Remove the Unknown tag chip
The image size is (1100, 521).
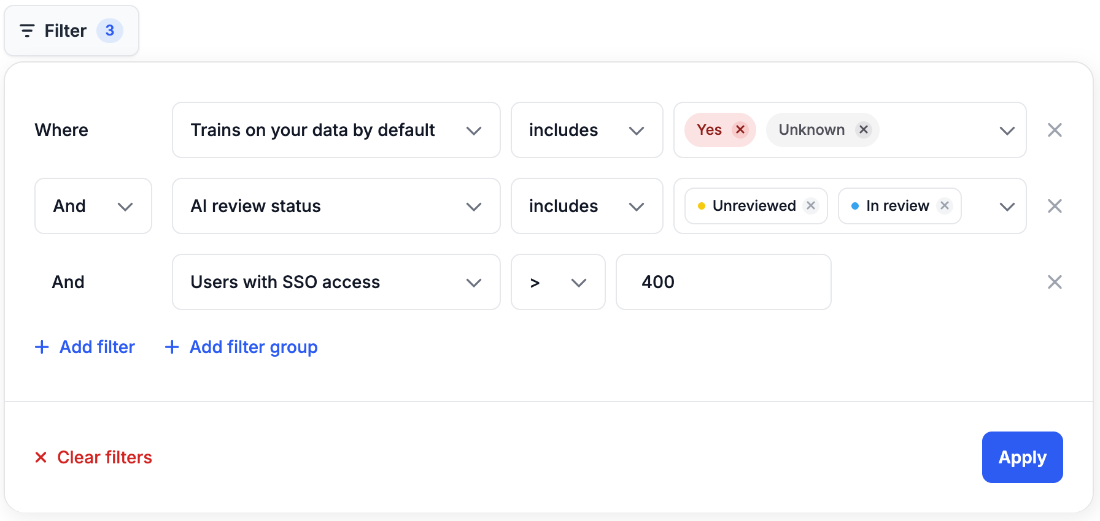tap(863, 130)
